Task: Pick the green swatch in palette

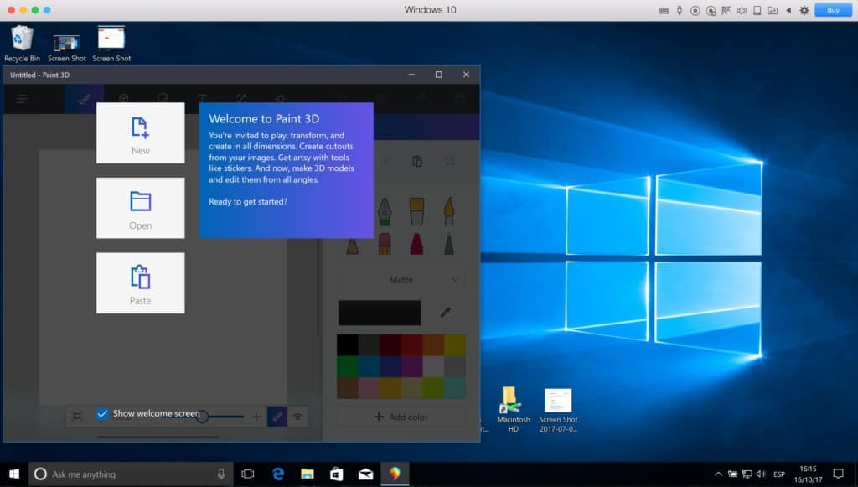Action: pos(348,366)
